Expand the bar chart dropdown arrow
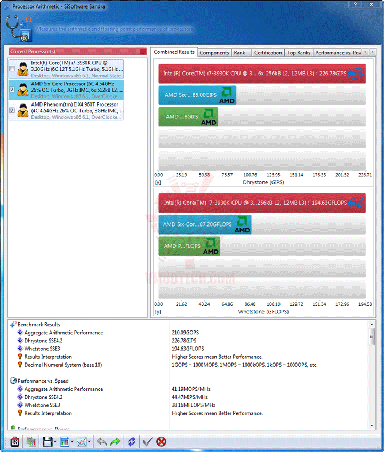384x452 pixels. point(72,442)
